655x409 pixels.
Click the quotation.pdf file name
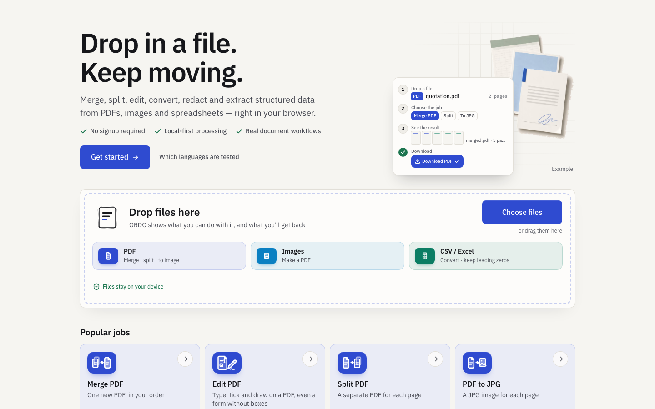(x=443, y=96)
